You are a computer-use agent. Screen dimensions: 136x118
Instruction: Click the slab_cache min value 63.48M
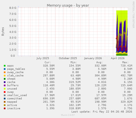click(76, 76)
